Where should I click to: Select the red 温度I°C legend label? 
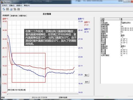tap(87, 22)
